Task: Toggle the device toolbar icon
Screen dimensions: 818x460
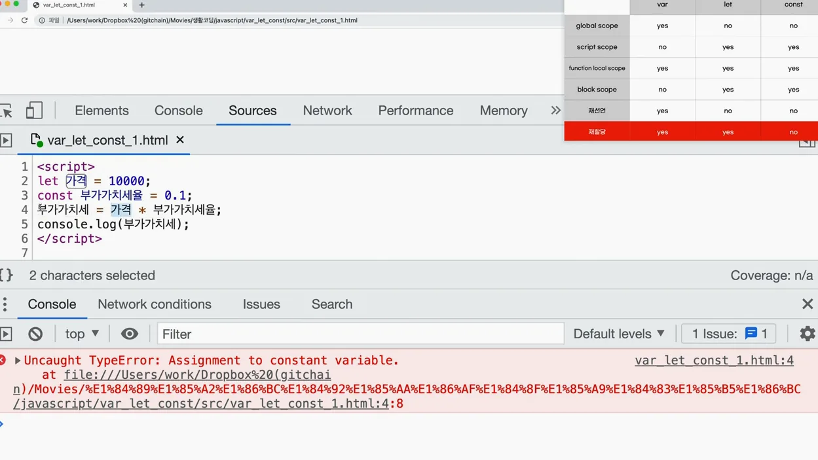Action: (x=34, y=111)
